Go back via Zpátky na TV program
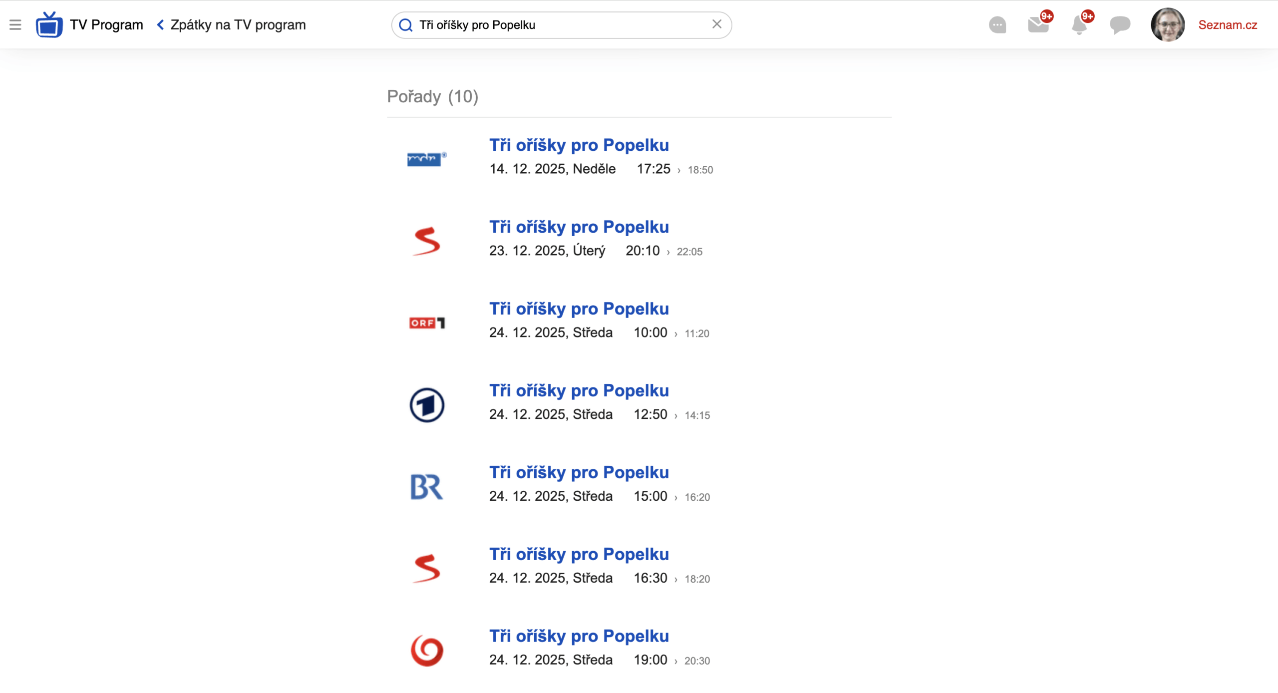The height and width of the screenshot is (693, 1278). (231, 25)
